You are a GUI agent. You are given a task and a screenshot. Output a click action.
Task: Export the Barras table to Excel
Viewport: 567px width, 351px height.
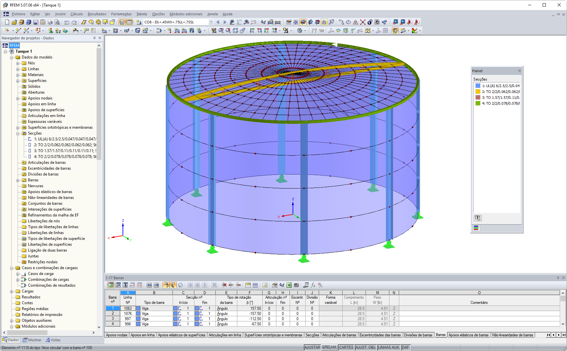click(x=289, y=285)
